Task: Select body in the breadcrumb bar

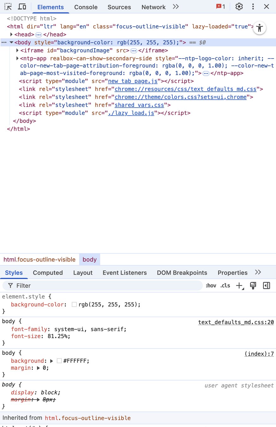Action: 89,259
